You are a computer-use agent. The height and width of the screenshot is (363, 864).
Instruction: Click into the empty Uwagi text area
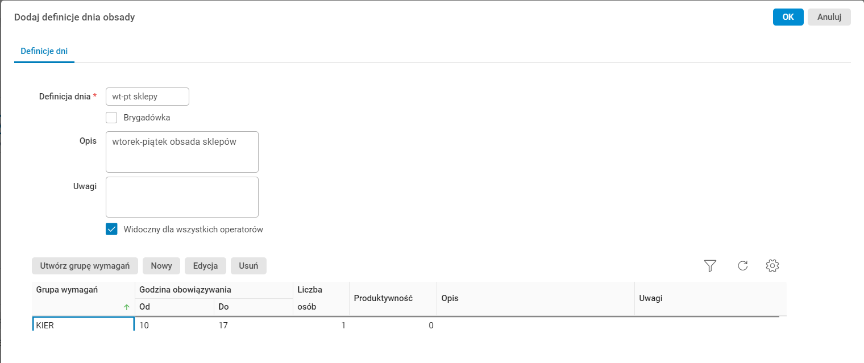pos(182,197)
